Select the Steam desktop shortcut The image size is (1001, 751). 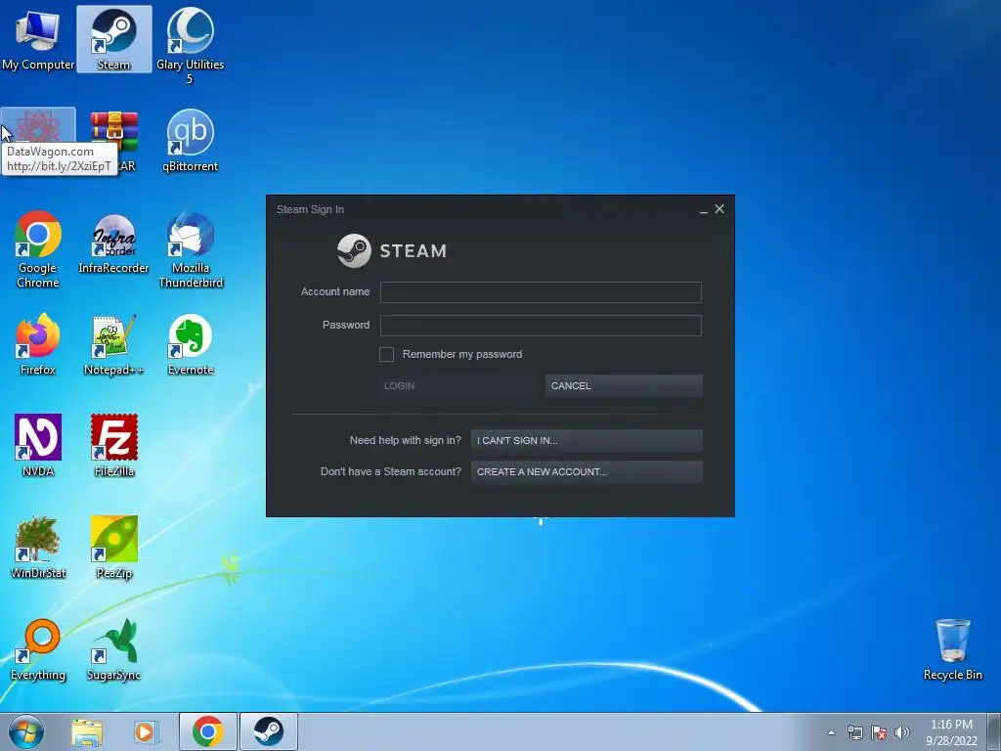pos(113,39)
